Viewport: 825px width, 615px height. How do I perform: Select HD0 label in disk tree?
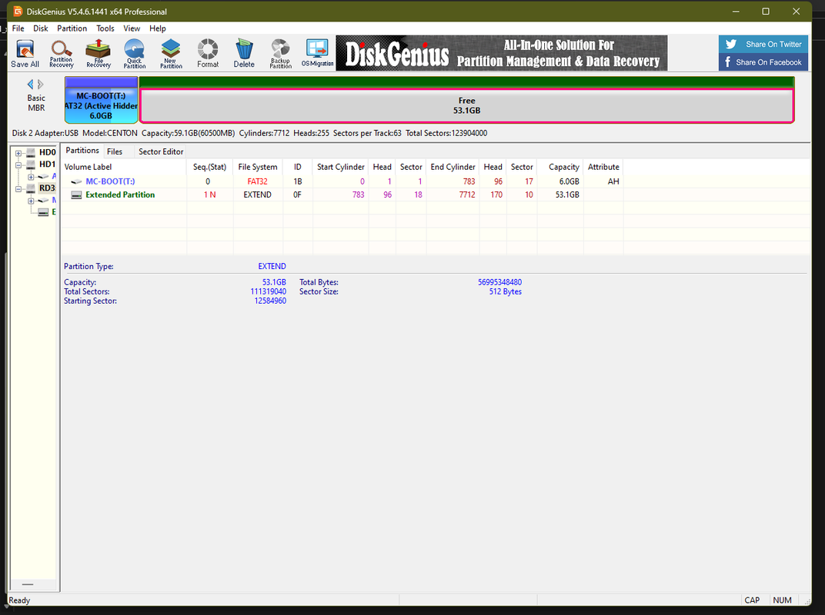48,152
